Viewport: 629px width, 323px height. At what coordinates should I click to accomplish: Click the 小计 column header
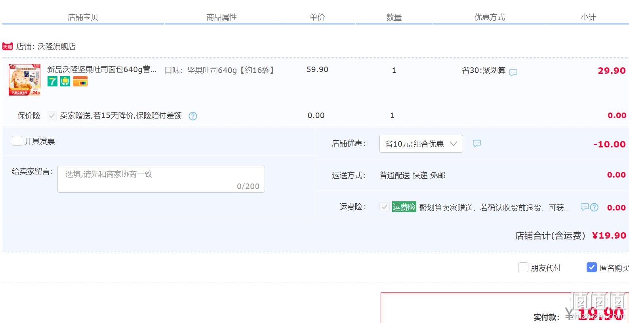588,17
